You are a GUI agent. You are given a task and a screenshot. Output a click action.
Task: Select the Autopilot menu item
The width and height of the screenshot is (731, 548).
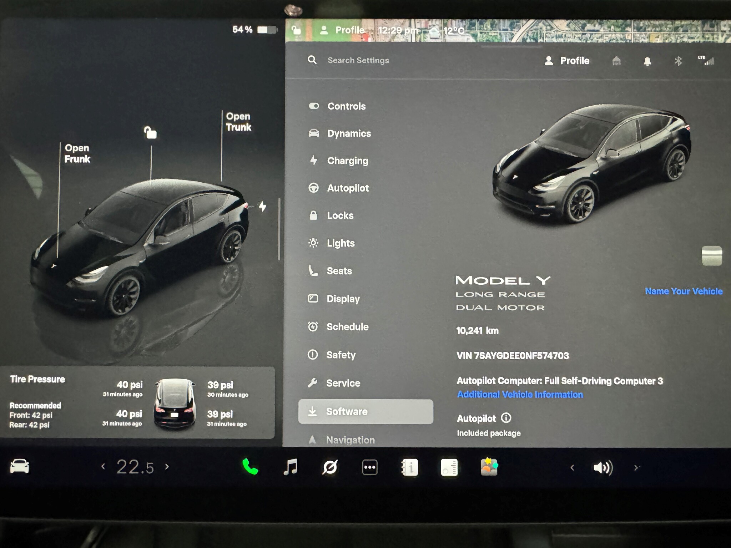pyautogui.click(x=348, y=188)
